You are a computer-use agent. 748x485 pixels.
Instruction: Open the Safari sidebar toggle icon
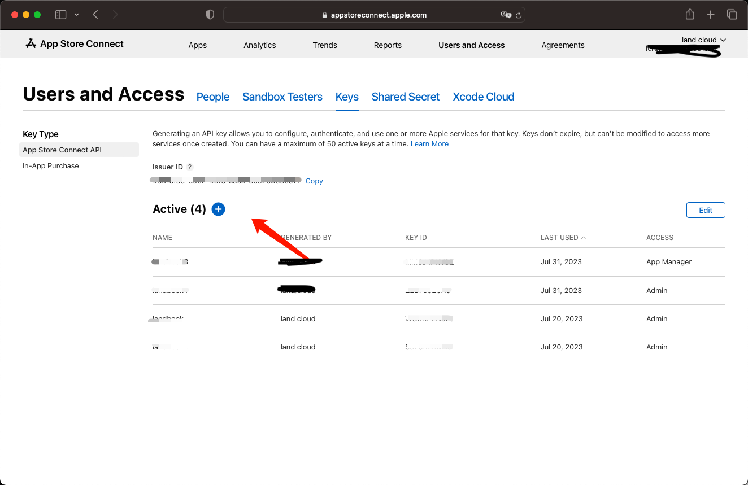coord(60,15)
